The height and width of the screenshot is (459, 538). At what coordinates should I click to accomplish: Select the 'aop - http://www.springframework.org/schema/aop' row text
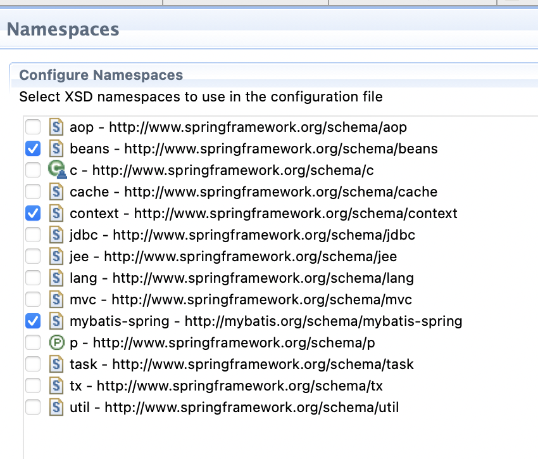click(x=238, y=127)
